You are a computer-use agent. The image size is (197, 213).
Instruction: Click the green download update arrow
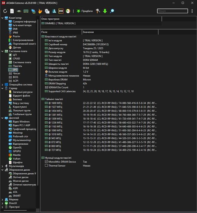tap(105, 11)
